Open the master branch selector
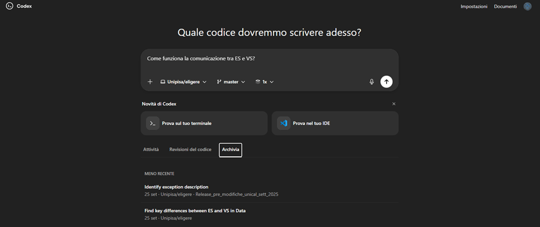This screenshot has height=227, width=540. (231, 82)
